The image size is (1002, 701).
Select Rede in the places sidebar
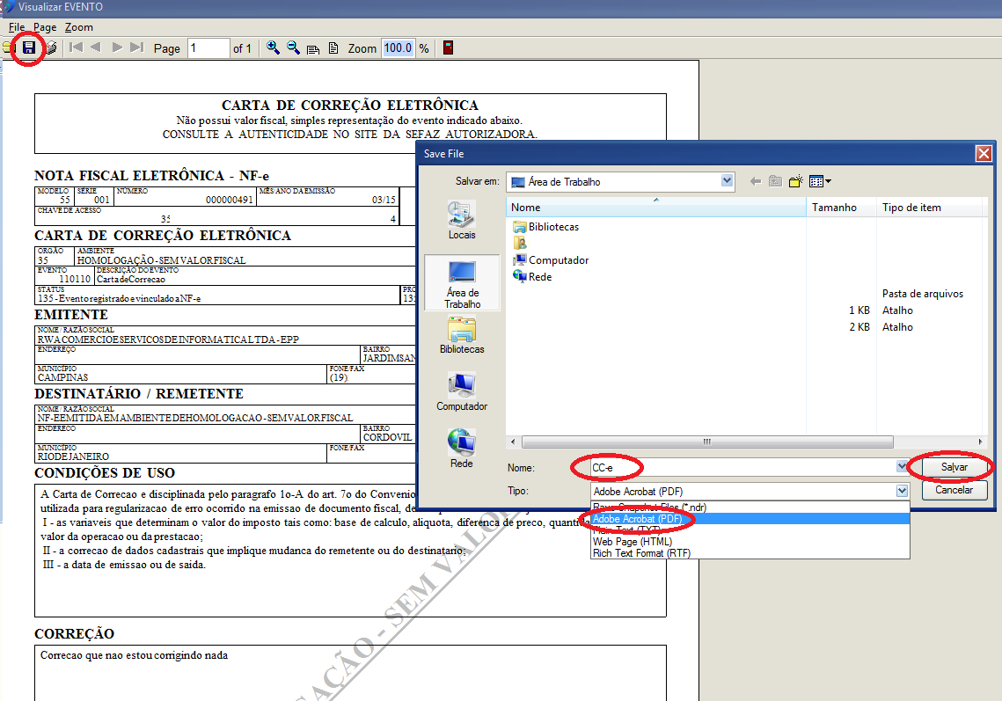(x=461, y=449)
